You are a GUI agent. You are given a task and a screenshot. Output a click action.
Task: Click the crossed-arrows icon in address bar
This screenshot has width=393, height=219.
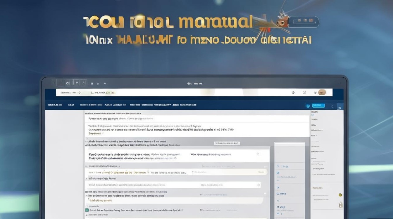coord(305,93)
